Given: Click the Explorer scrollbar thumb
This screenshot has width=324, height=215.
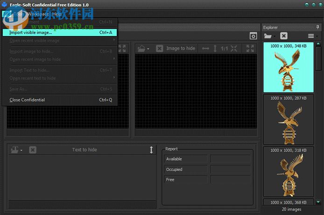Looking at the screenshot, I should (x=318, y=59).
